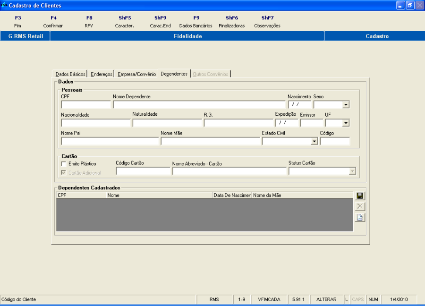Open the Sexo dropdown

click(346, 105)
